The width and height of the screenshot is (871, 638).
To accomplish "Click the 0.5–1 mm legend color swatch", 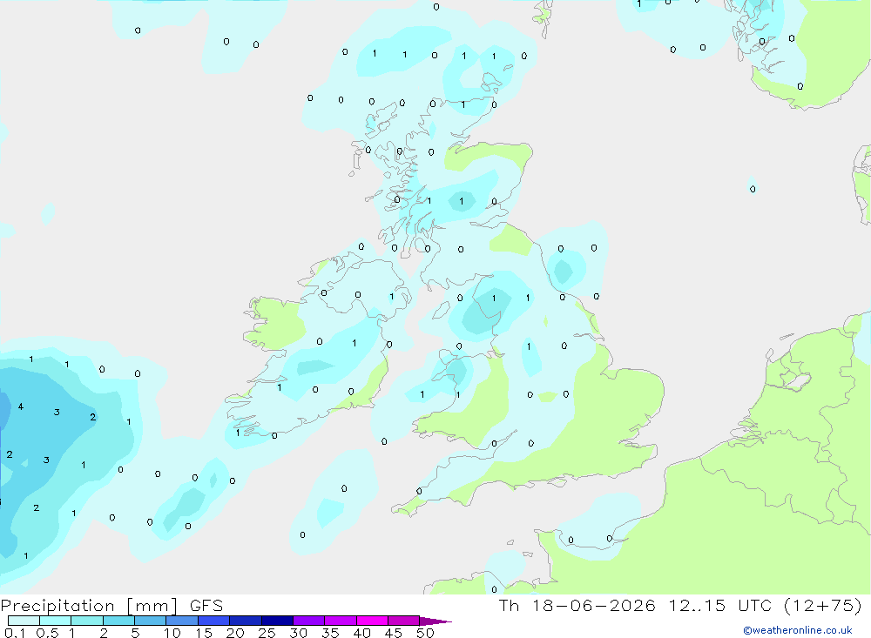I will click(x=55, y=621).
